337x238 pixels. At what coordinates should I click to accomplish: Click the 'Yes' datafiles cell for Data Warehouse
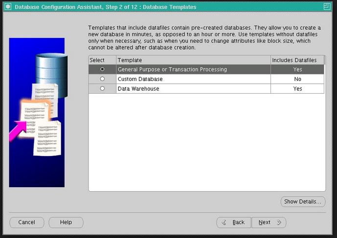pos(297,89)
